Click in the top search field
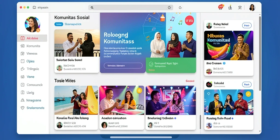The image size is (280, 140). (130, 7)
